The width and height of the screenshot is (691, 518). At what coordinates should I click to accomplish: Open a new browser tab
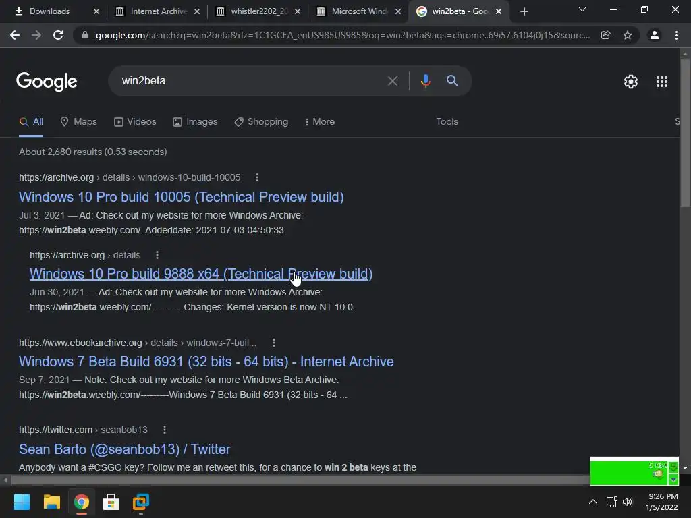524,11
